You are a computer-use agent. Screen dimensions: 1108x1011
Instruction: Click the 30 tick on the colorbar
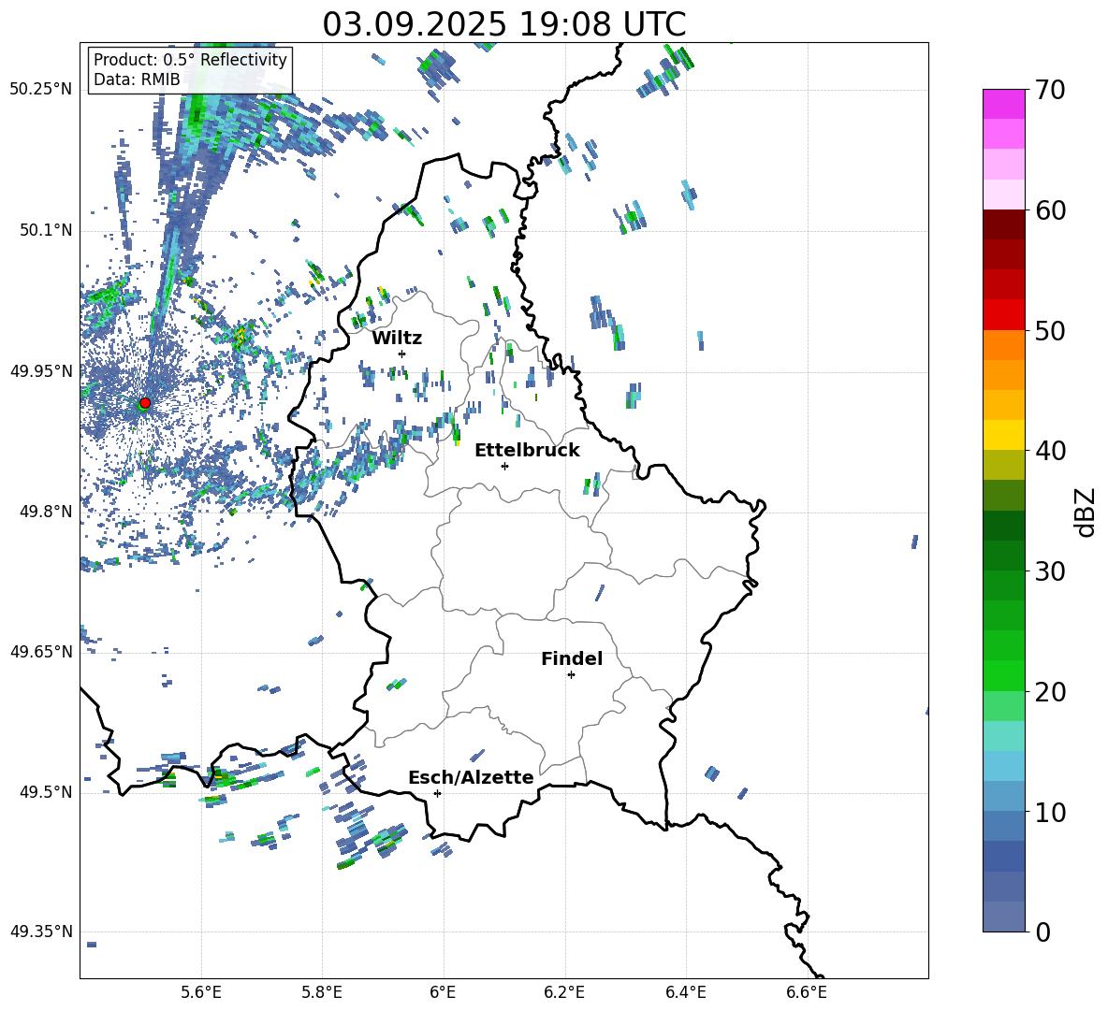[1050, 571]
